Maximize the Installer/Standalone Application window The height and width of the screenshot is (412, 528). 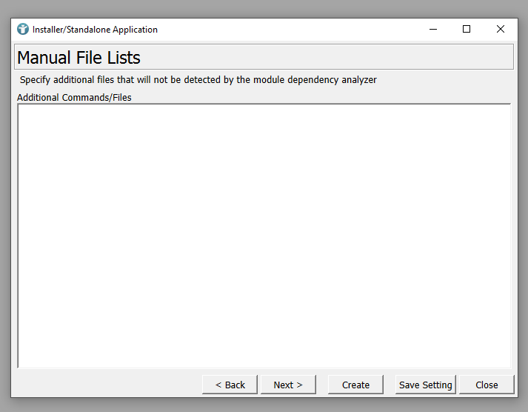click(x=467, y=30)
